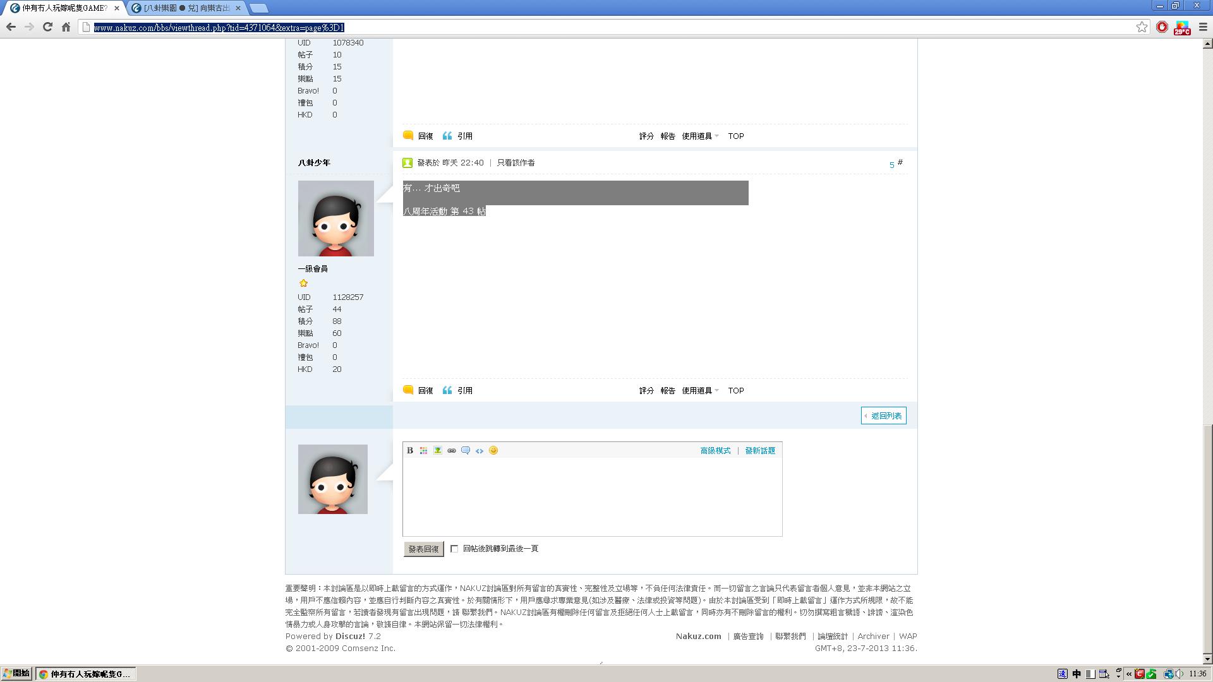Click the 返回列表 return to list button
The image size is (1213, 682).
click(x=883, y=416)
